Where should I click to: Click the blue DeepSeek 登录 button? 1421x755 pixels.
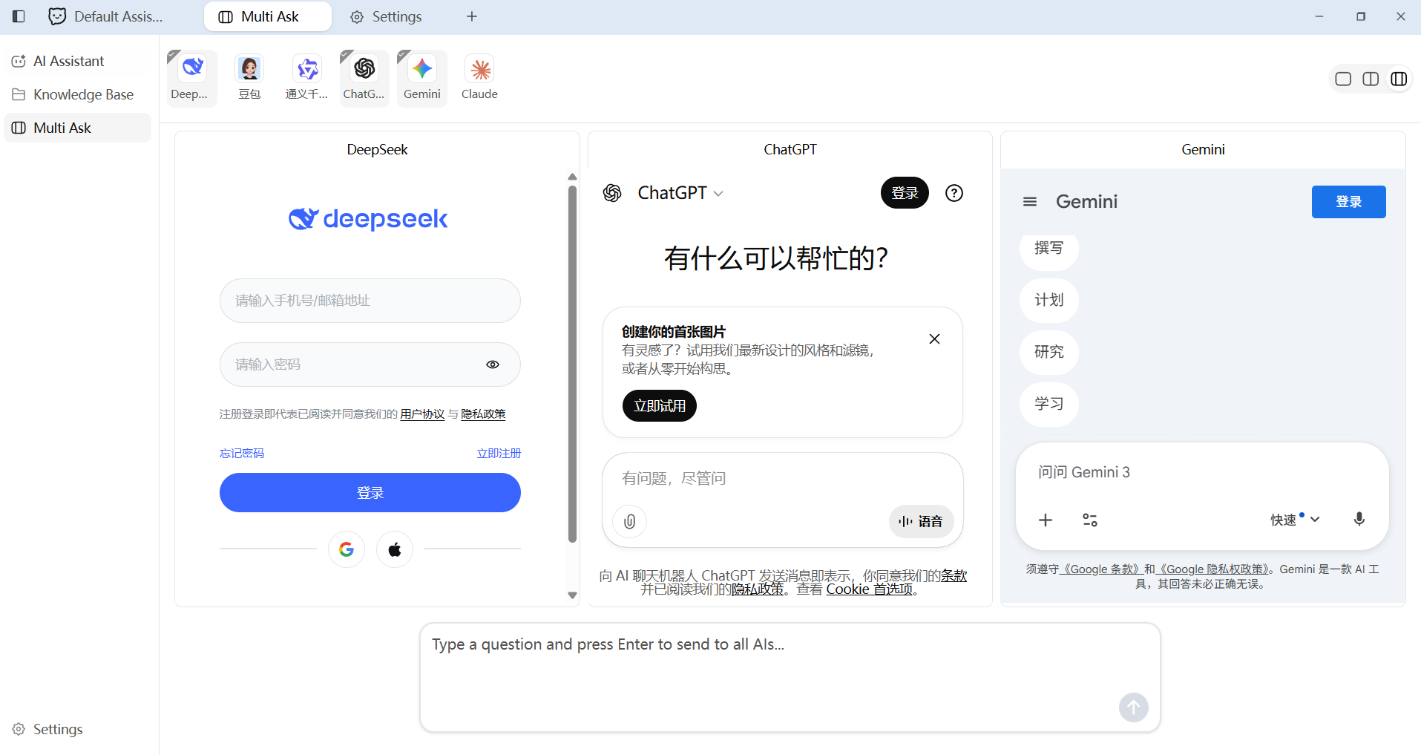(x=370, y=493)
